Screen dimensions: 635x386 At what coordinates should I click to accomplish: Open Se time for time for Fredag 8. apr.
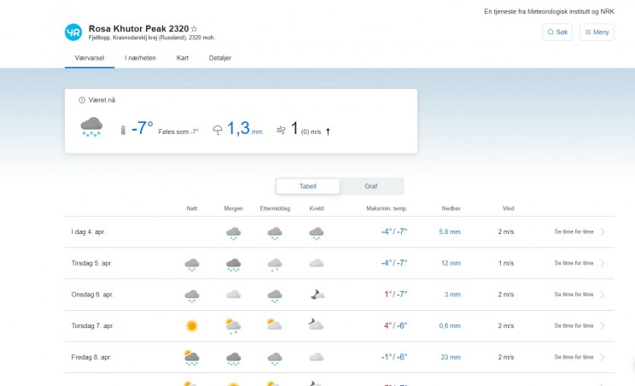(x=574, y=357)
